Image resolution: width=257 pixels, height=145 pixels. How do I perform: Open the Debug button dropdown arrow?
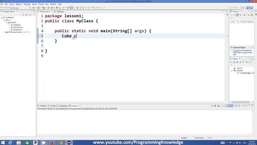(x=36, y=8)
